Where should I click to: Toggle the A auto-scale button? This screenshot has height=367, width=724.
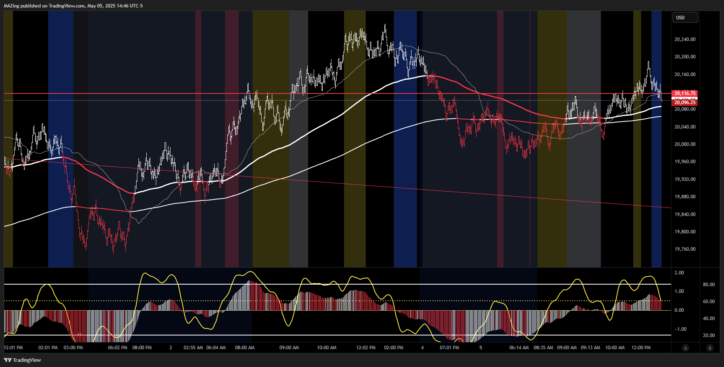coord(686,348)
